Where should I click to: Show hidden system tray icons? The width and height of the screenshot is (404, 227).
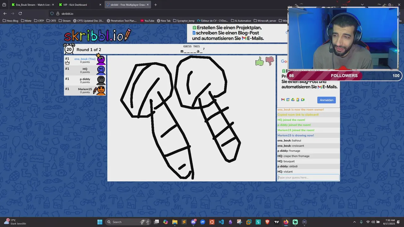[354, 222]
